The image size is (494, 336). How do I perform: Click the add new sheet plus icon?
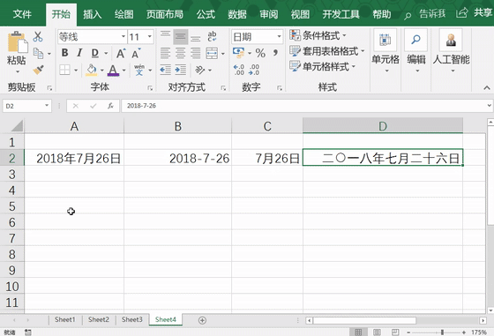(x=202, y=320)
